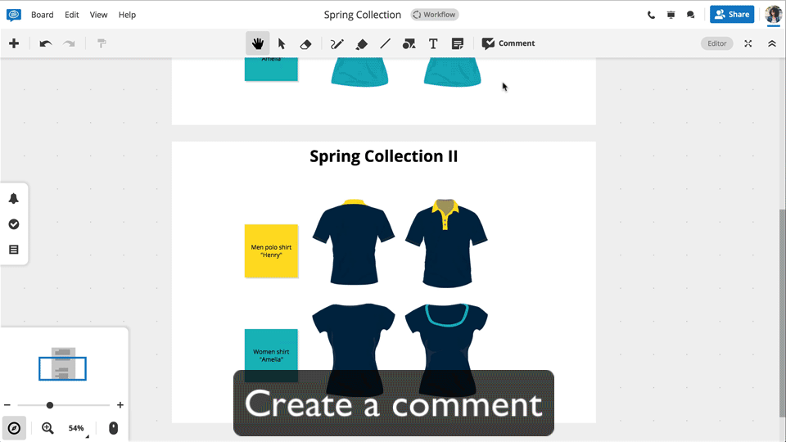Screen dimensions: 786x442
Task: Enter fullscreen mode
Action: tap(748, 43)
